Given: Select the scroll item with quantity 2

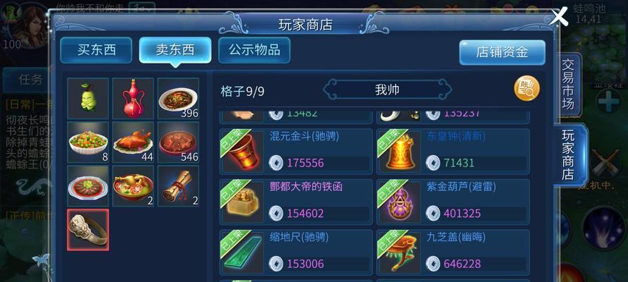Looking at the screenshot, I should [x=178, y=186].
